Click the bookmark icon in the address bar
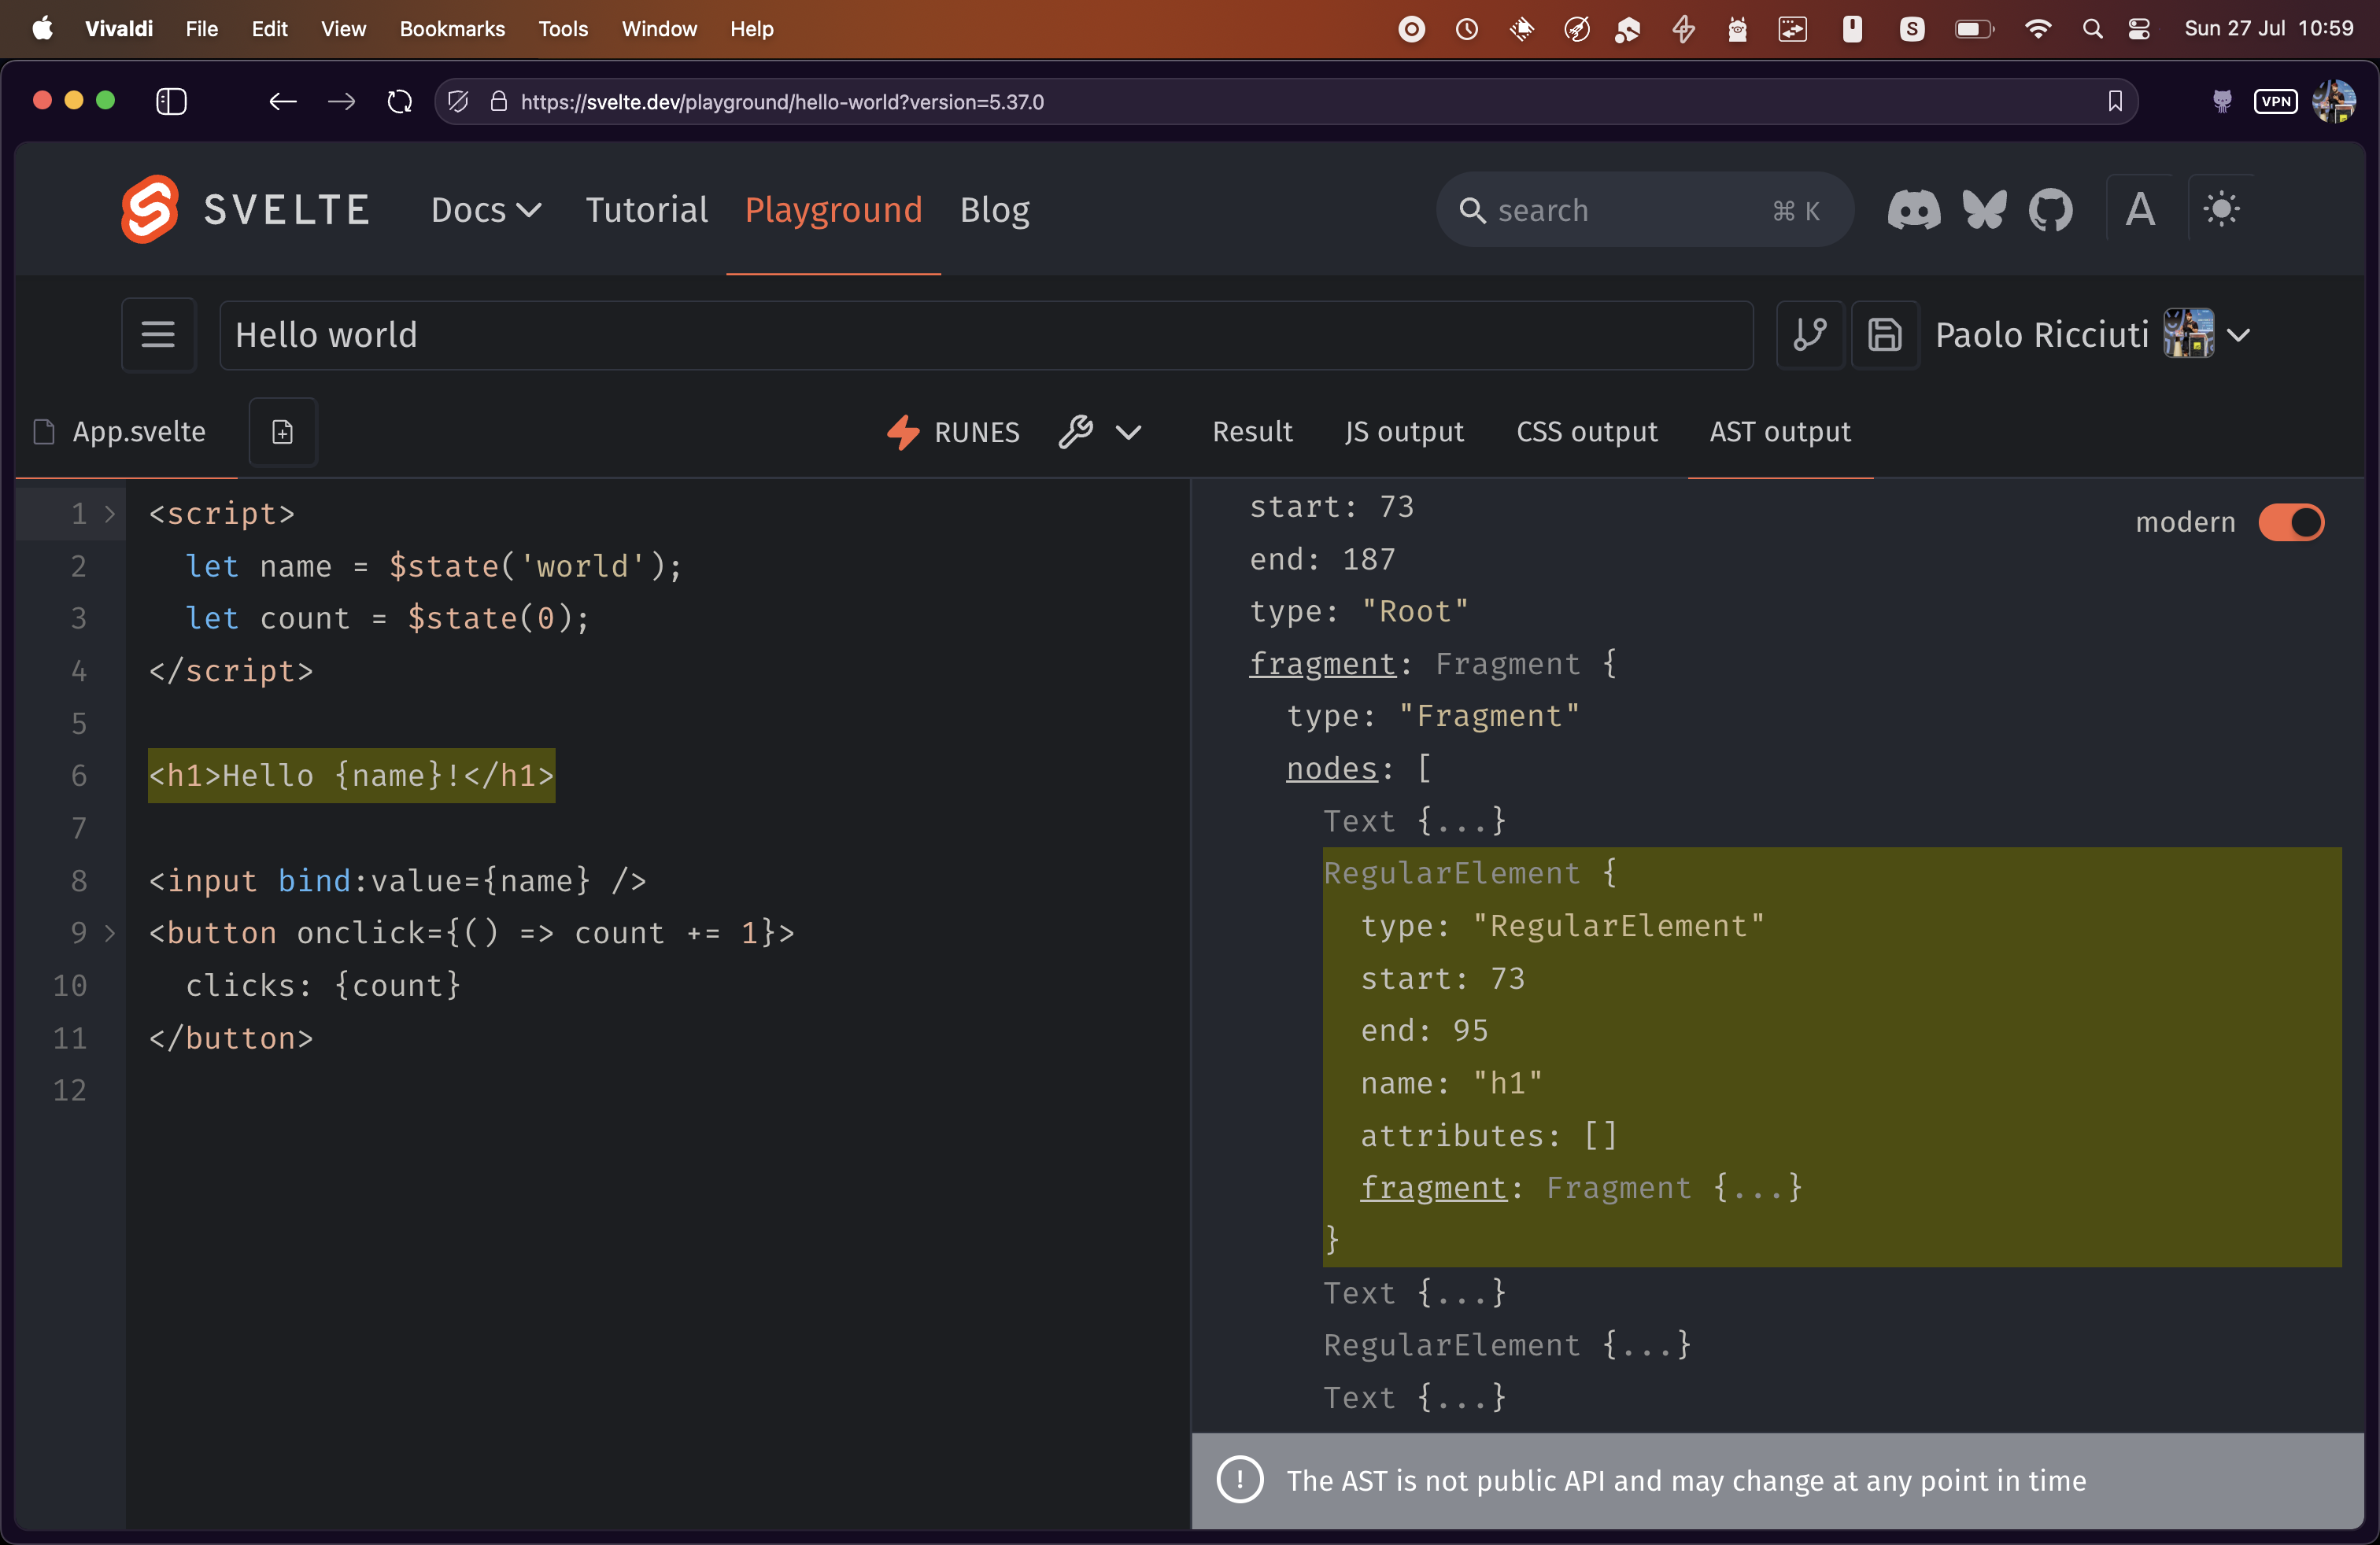2380x1545 pixels. tap(2115, 102)
